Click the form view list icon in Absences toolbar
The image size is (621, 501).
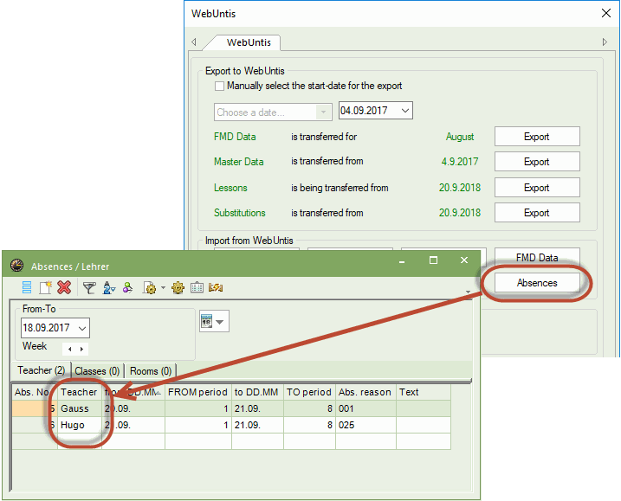27,287
